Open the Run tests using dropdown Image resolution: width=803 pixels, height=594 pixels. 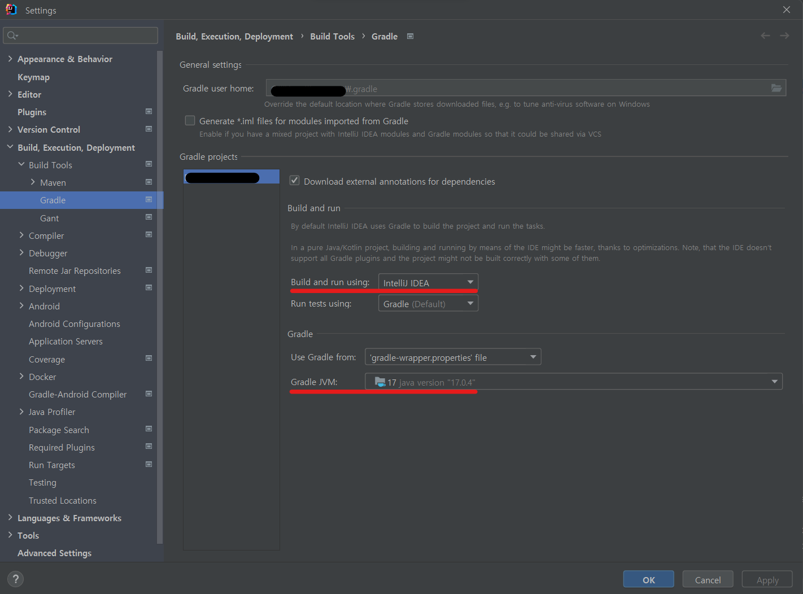click(428, 304)
